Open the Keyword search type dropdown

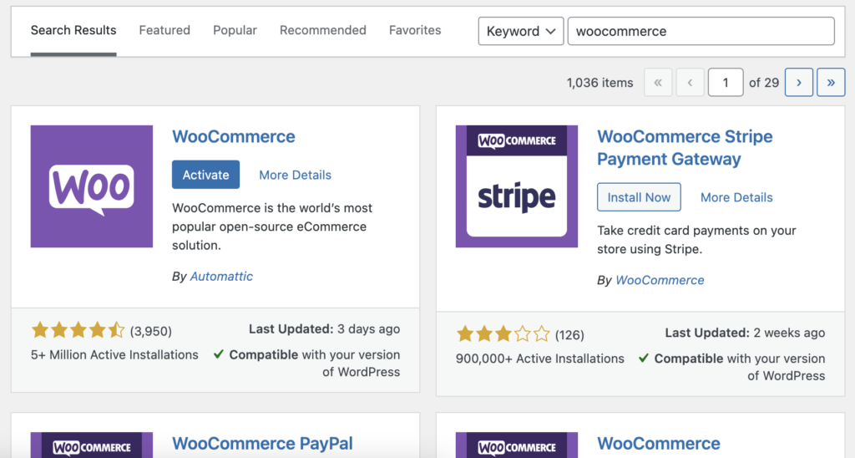coord(521,31)
